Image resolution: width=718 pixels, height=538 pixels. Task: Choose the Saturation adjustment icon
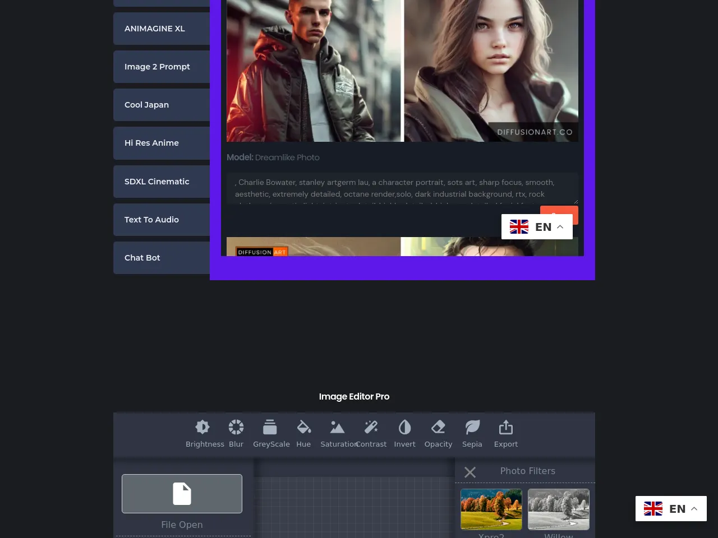pos(337,428)
